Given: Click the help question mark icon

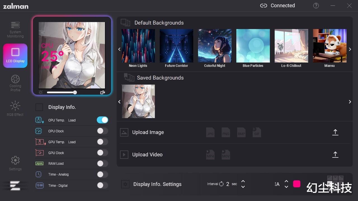Looking at the screenshot, I should (x=316, y=6).
